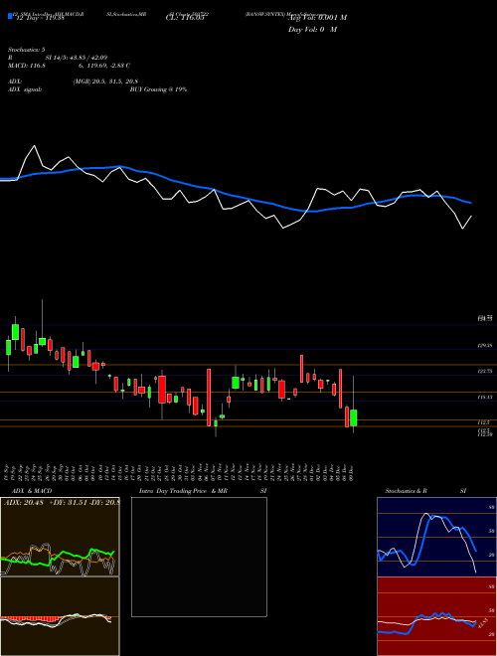497x656 pixels.
Task: Click the tall red candle with highest November peak
Action: tap(301, 369)
